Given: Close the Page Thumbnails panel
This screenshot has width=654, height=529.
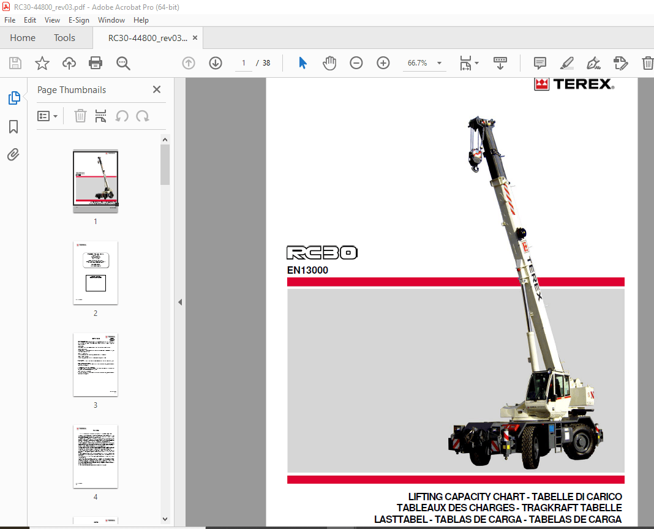Looking at the screenshot, I should pyautogui.click(x=157, y=89).
